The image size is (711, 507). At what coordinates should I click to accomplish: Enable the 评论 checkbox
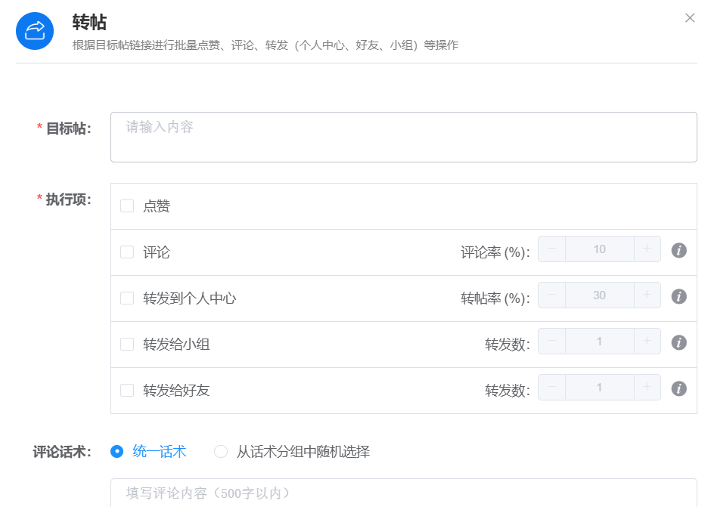pyautogui.click(x=127, y=252)
